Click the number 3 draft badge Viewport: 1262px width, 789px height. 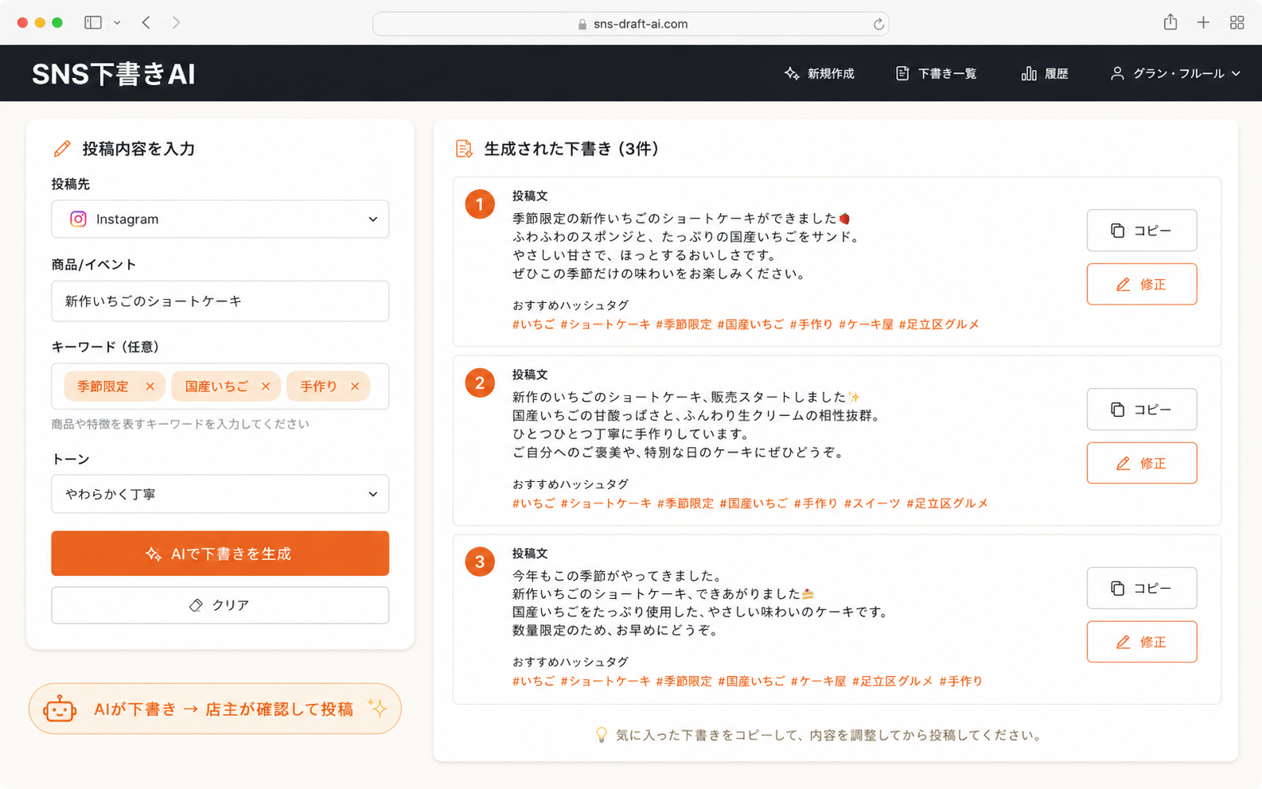coord(480,562)
